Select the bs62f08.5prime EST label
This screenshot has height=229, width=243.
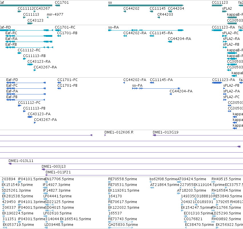163,179
